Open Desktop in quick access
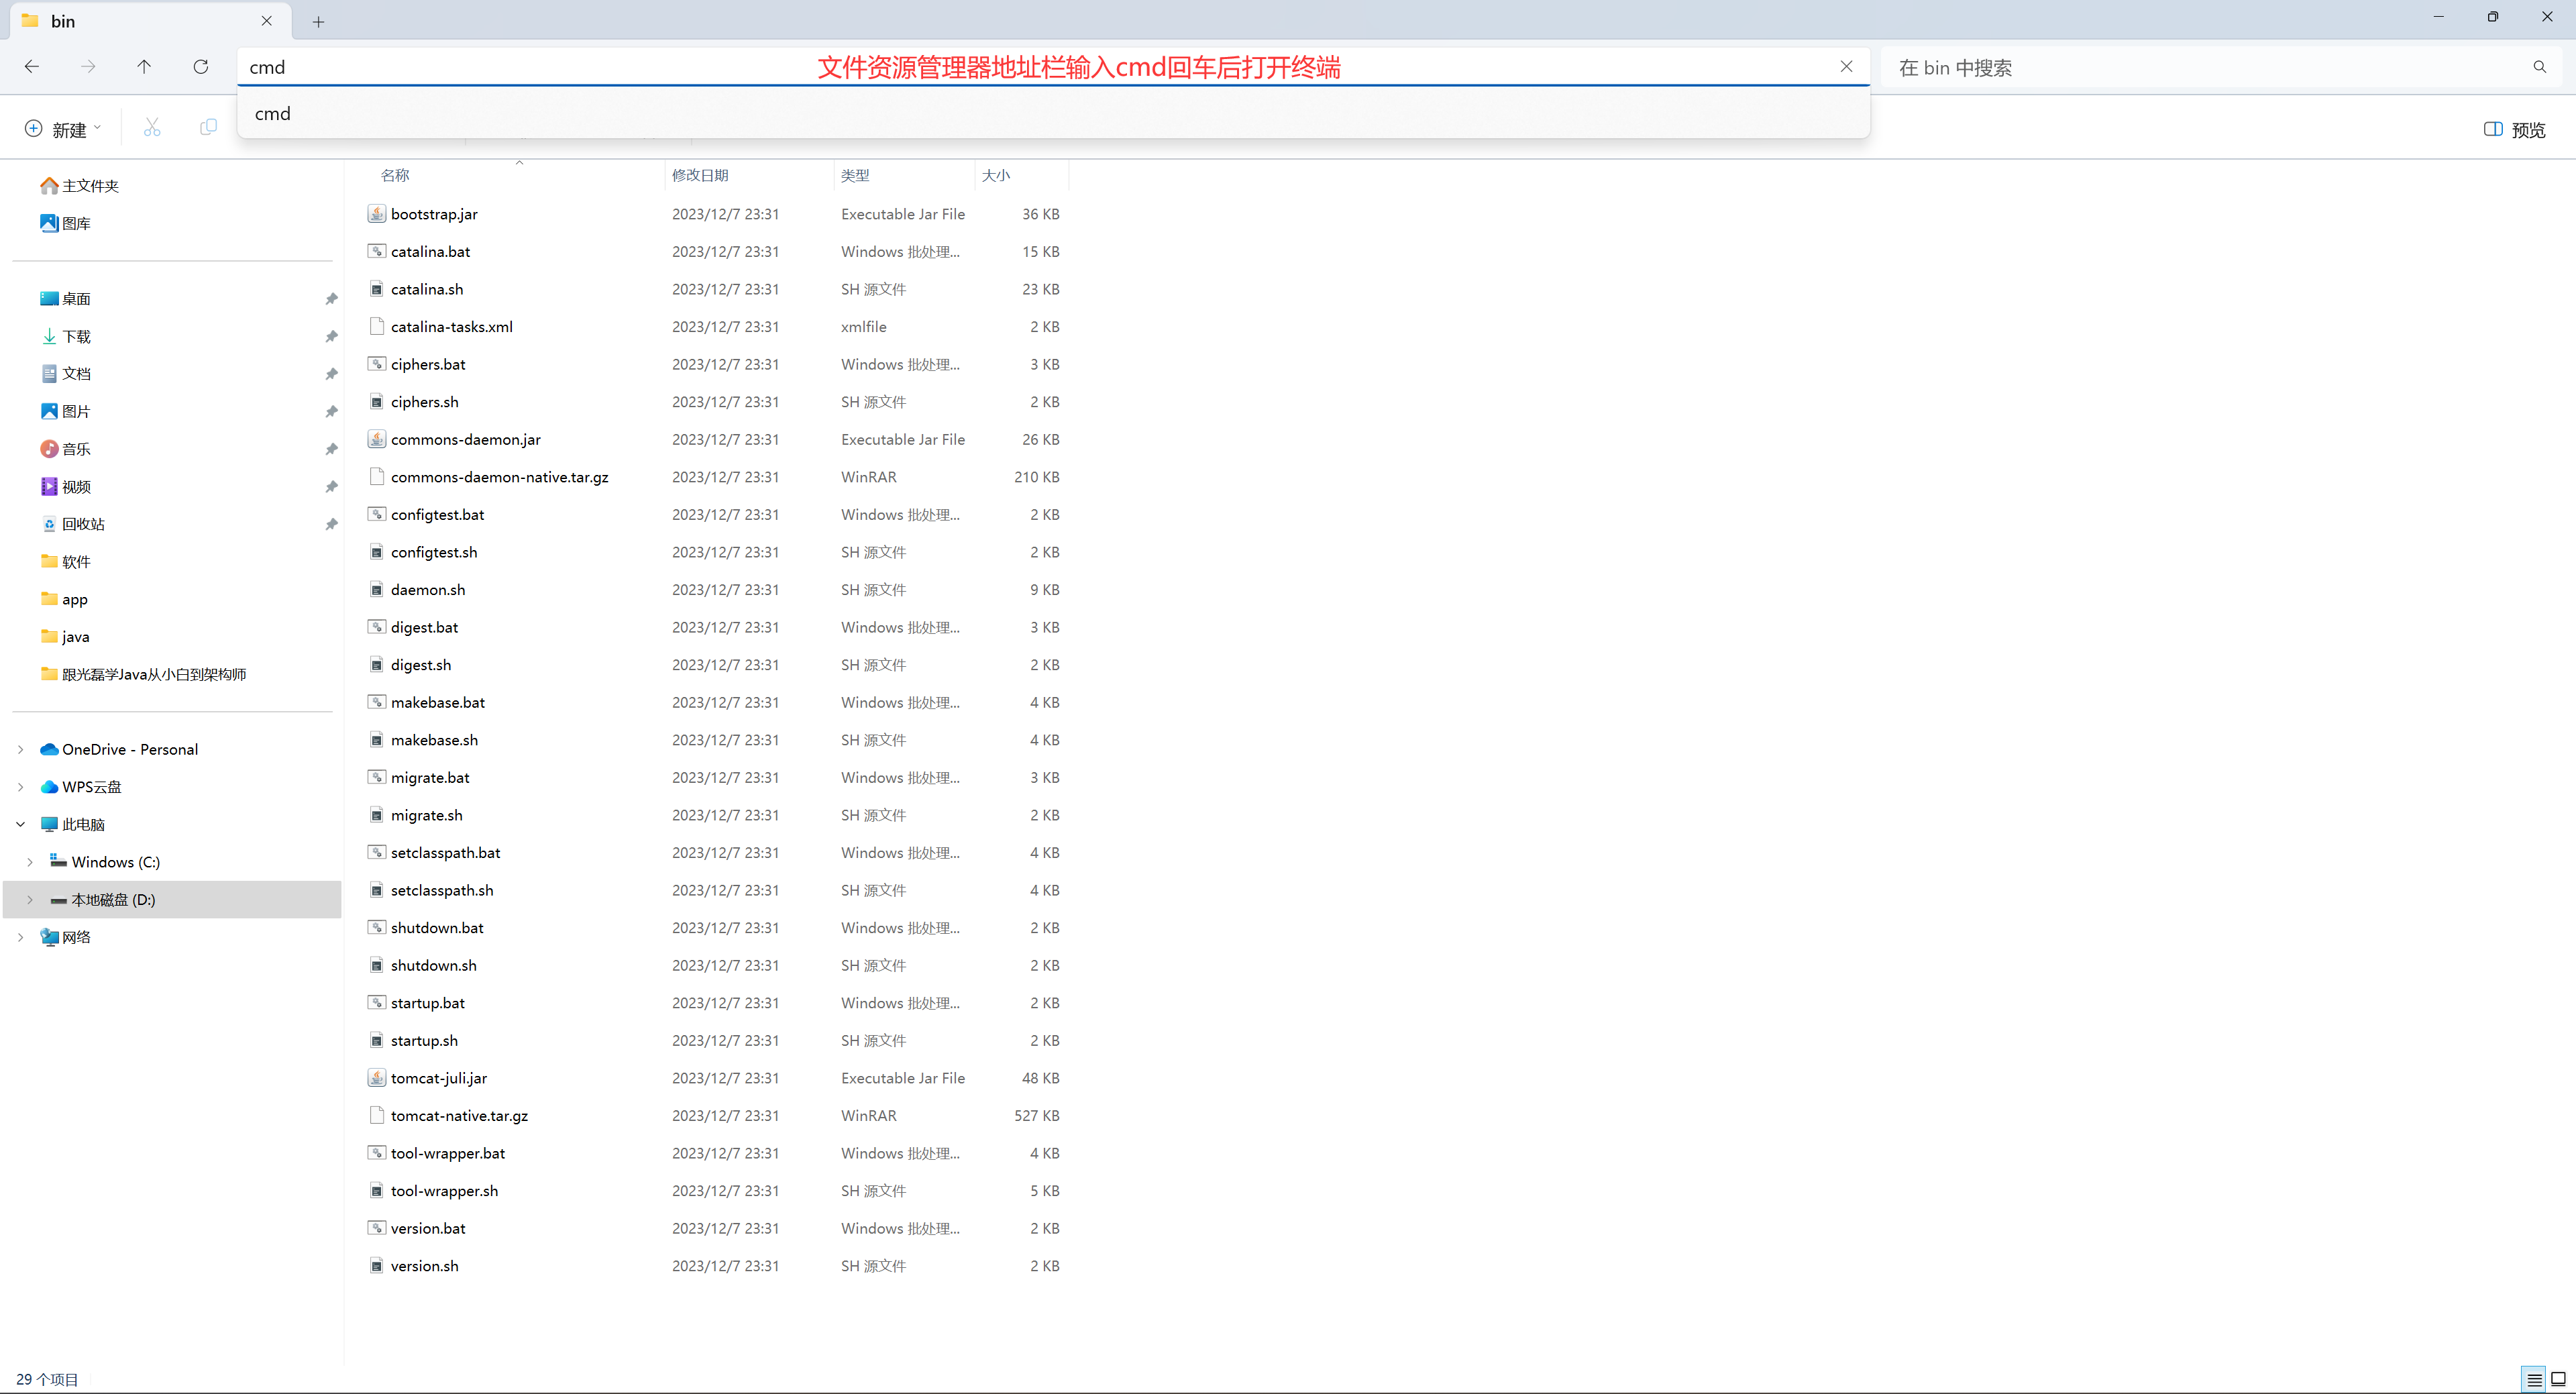Screen dimensions: 2576x1394 pyautogui.click(x=65, y=299)
